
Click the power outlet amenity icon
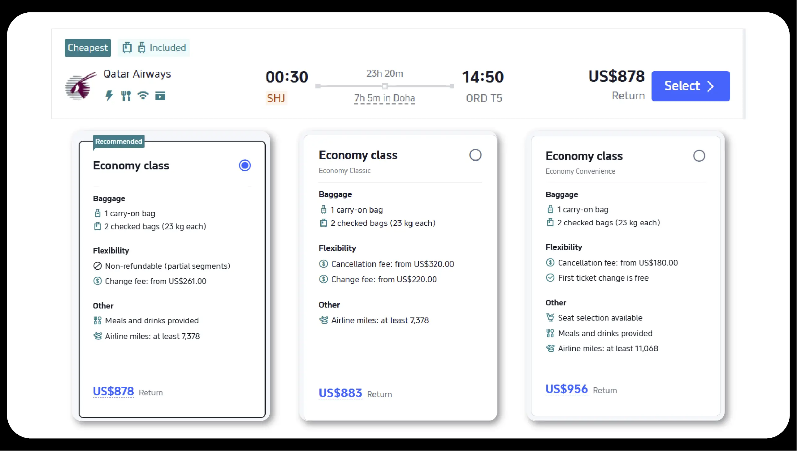(109, 96)
